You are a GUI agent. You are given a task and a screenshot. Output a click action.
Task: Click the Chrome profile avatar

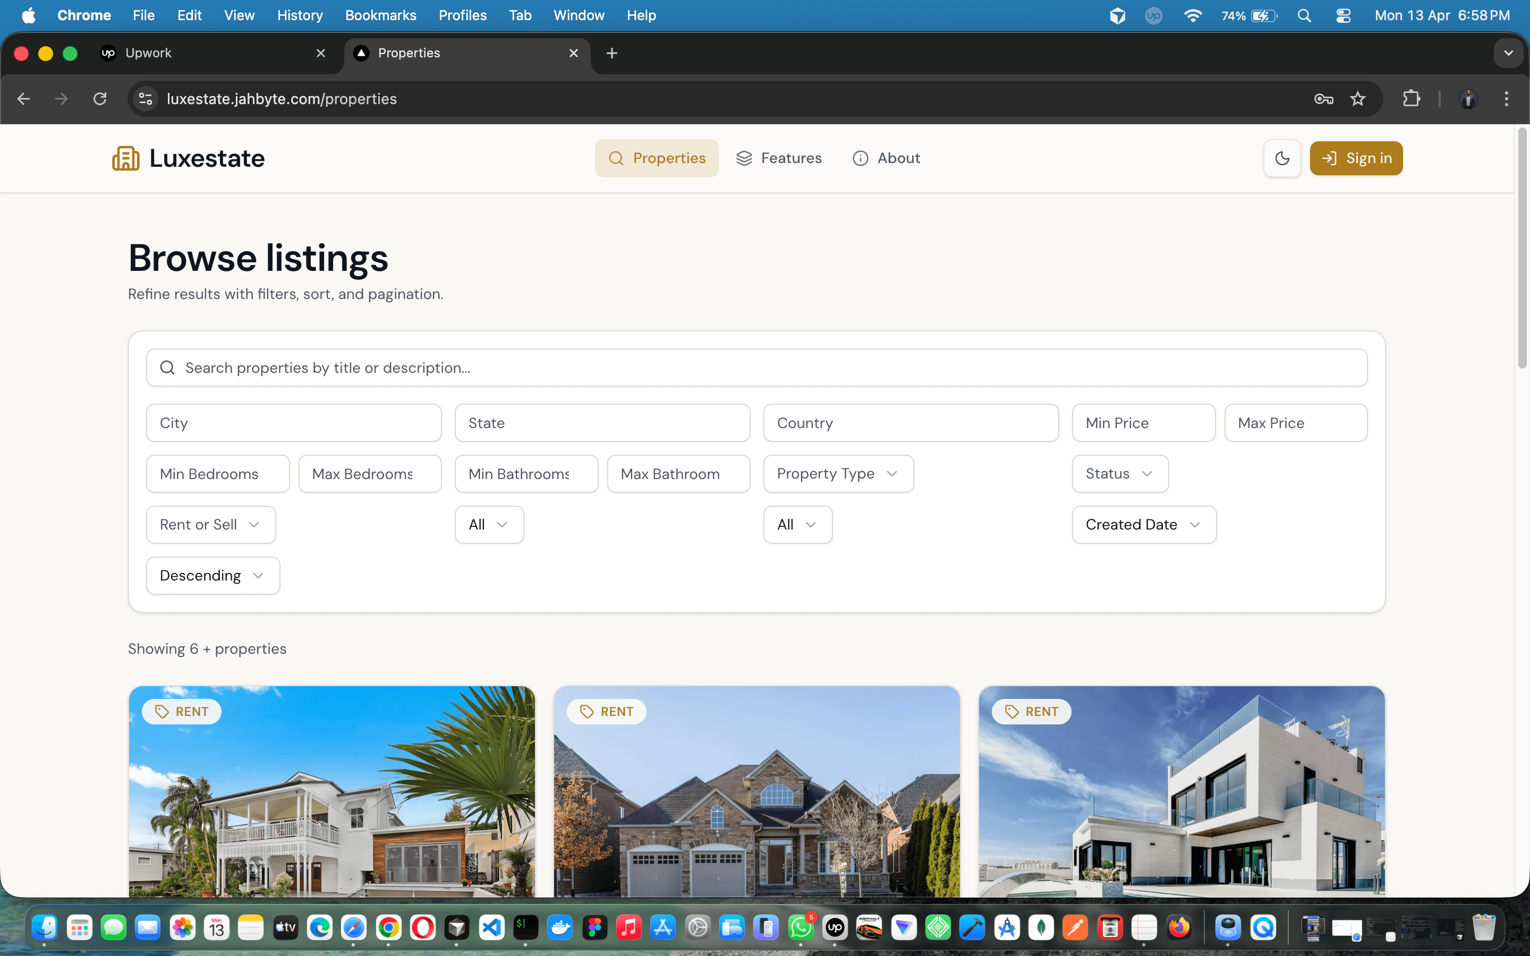tap(1468, 99)
